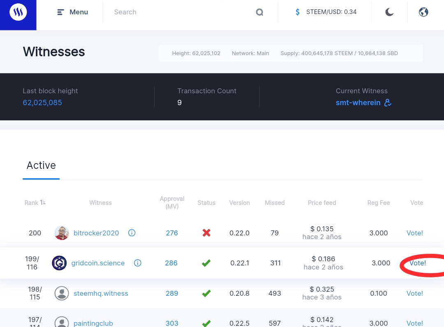The height and width of the screenshot is (327, 444).
Task: Click paintingclub default avatar
Action: coord(62,322)
